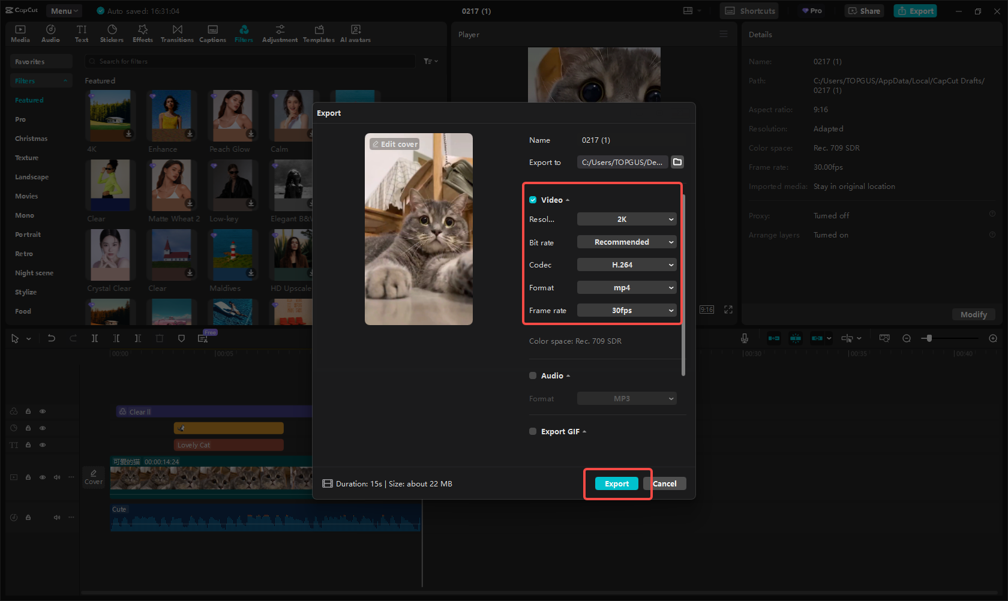Click the cyan Export button in dialog
Image resolution: width=1008 pixels, height=601 pixels.
pyautogui.click(x=616, y=484)
